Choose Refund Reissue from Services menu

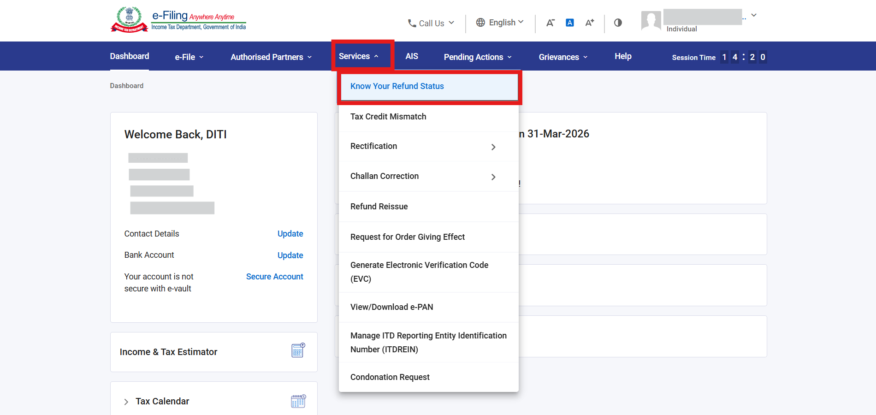coord(379,207)
